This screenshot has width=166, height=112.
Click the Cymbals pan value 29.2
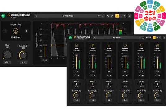click(125, 87)
